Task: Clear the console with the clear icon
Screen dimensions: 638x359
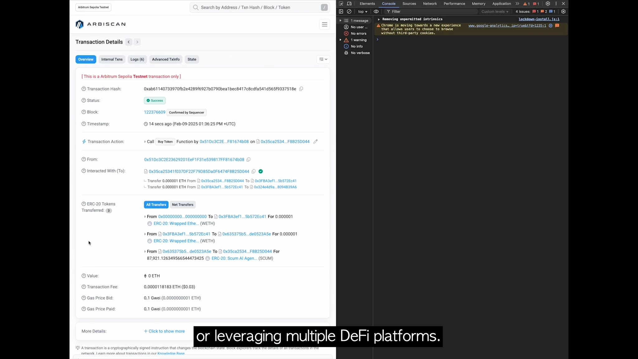Action: (349, 12)
